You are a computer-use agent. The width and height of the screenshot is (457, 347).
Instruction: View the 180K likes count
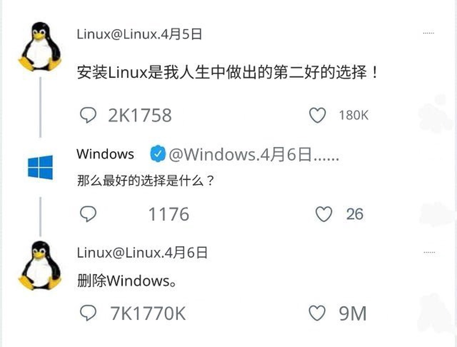coord(353,115)
